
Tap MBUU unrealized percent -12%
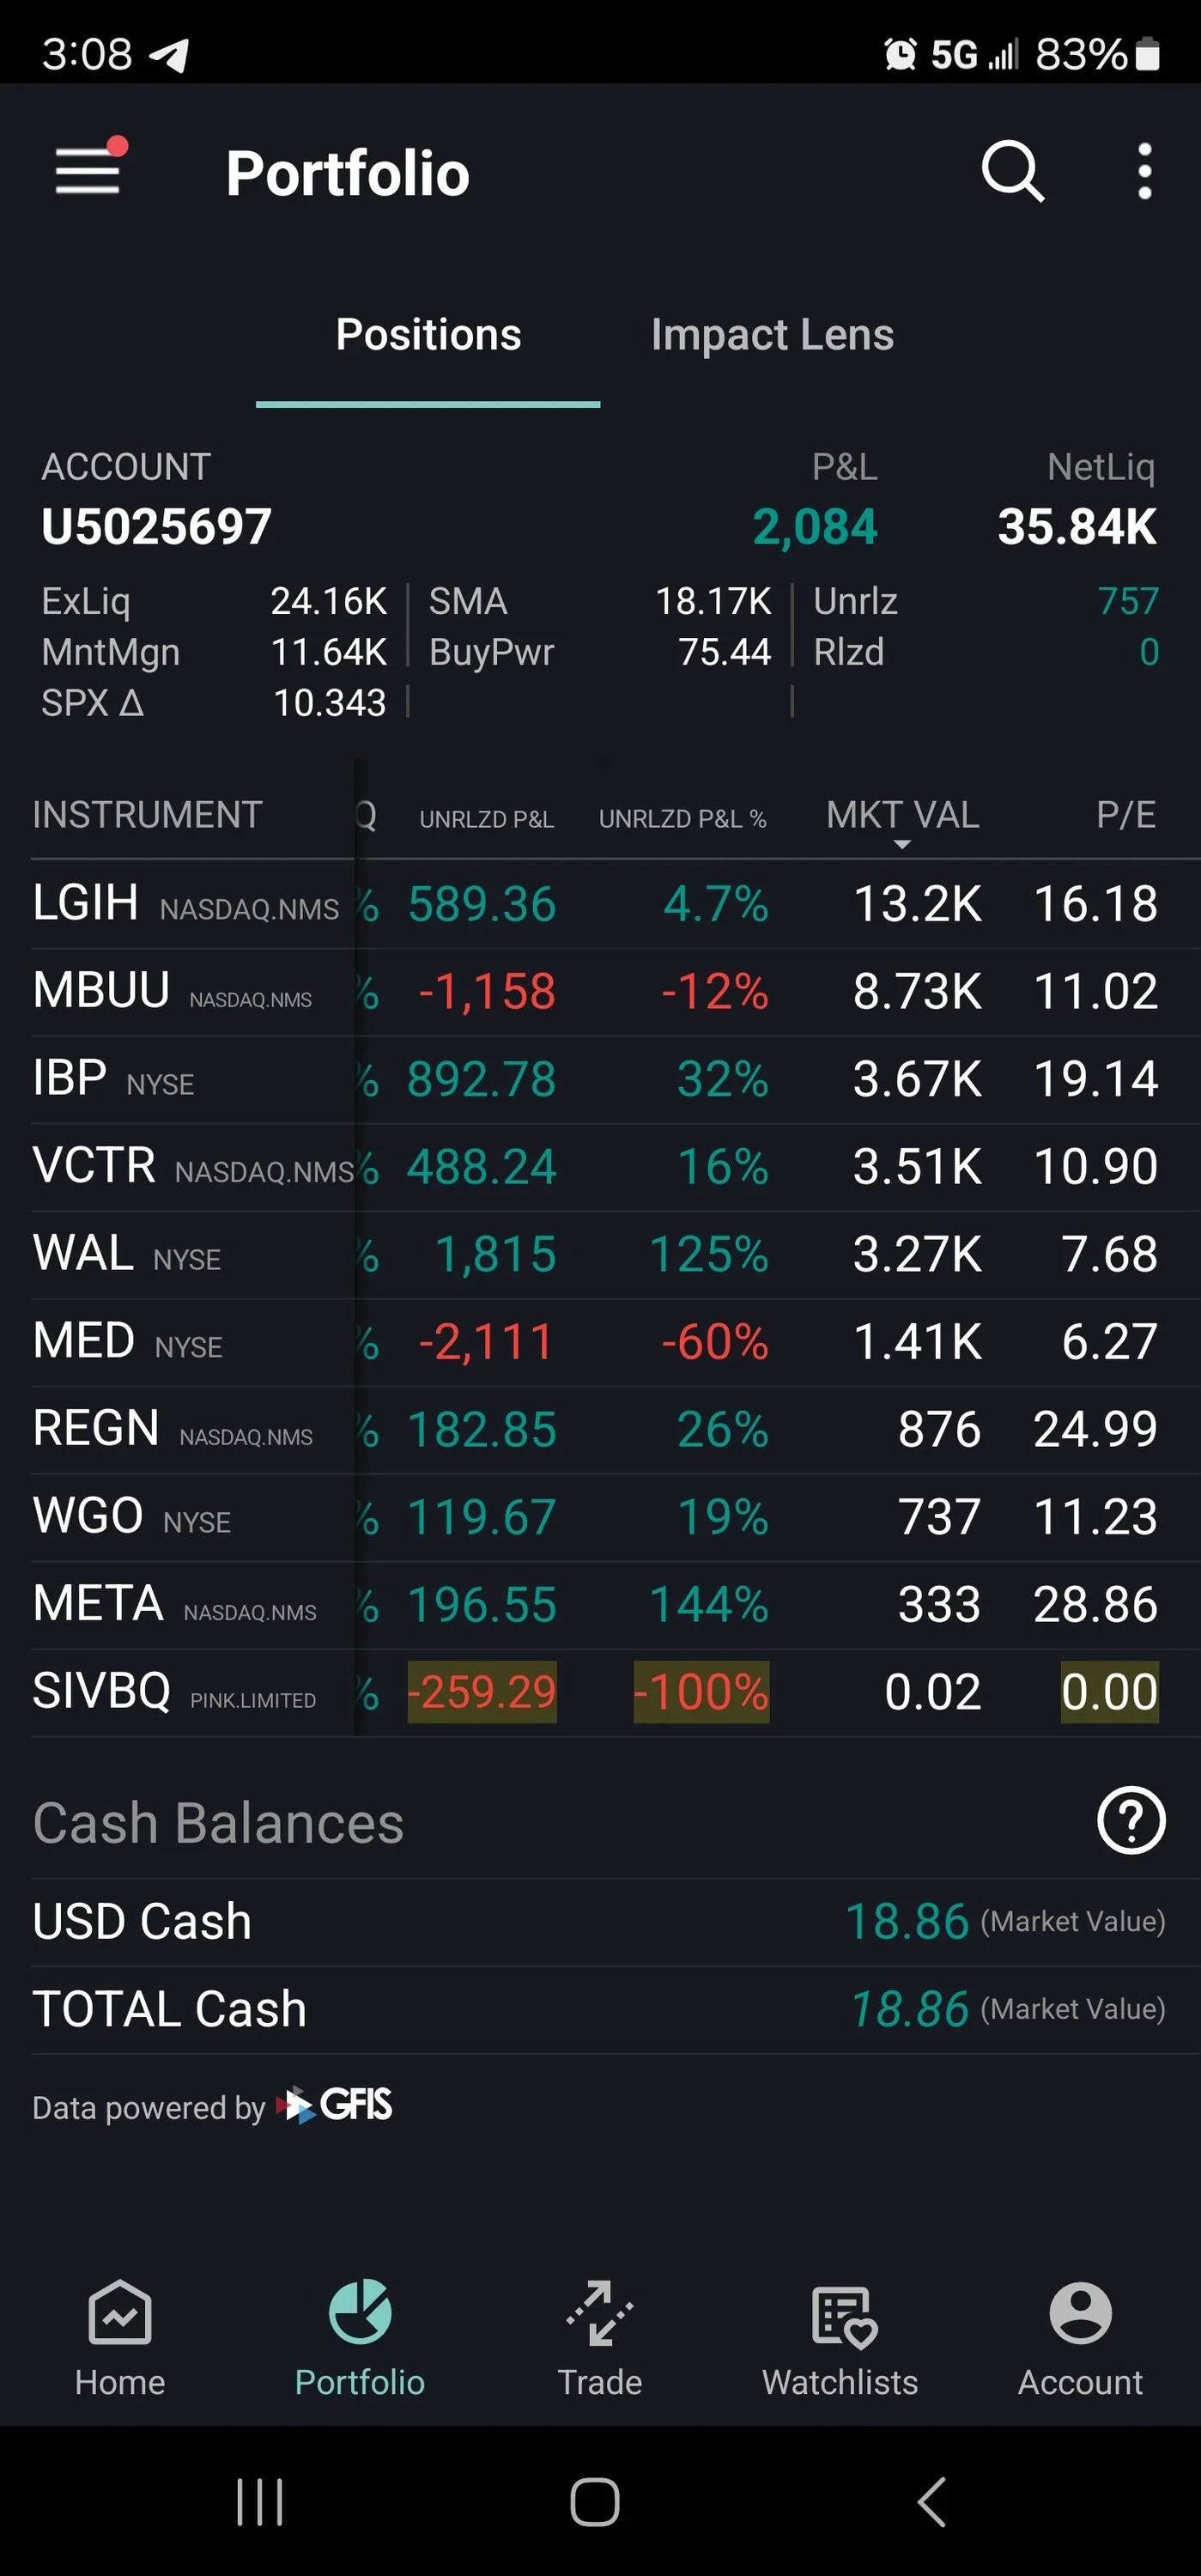(x=715, y=992)
